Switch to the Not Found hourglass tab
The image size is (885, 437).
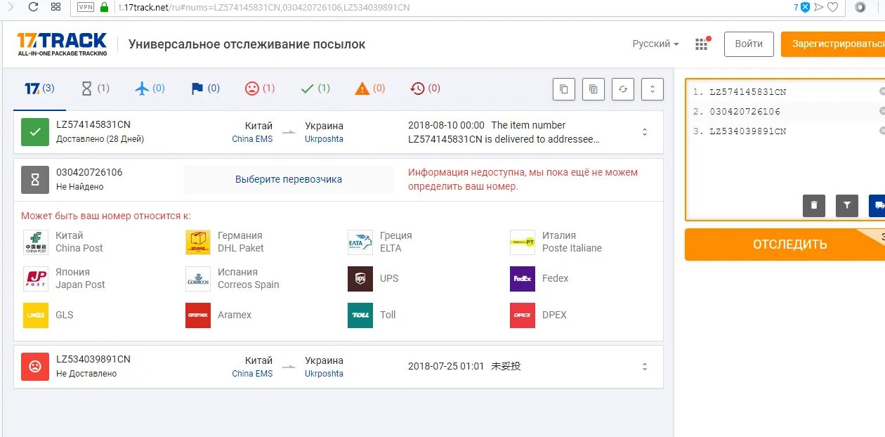click(x=95, y=89)
